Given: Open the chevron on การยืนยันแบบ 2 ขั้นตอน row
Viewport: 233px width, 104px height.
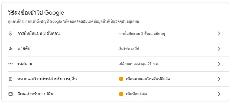Looking at the screenshot, I should (219, 33).
